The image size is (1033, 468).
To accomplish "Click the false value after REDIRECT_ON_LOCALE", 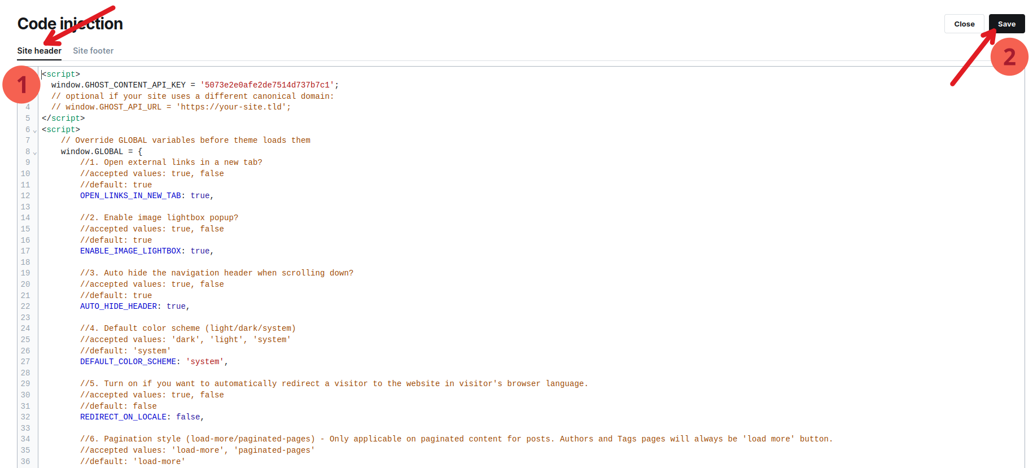I will pos(188,417).
